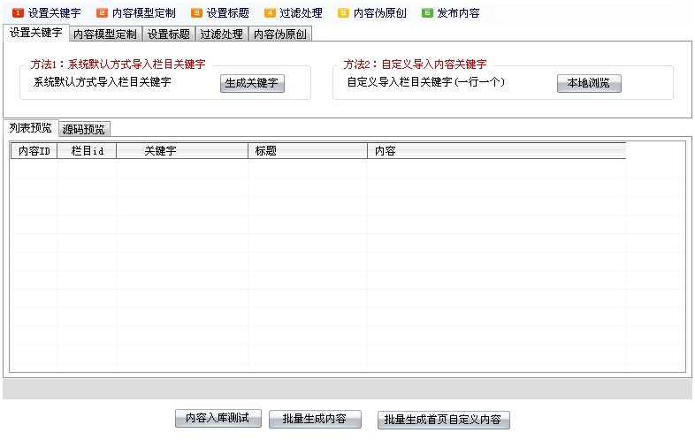The image size is (695, 440).
Task: Click the 本地浏览 button
Action: [x=589, y=83]
